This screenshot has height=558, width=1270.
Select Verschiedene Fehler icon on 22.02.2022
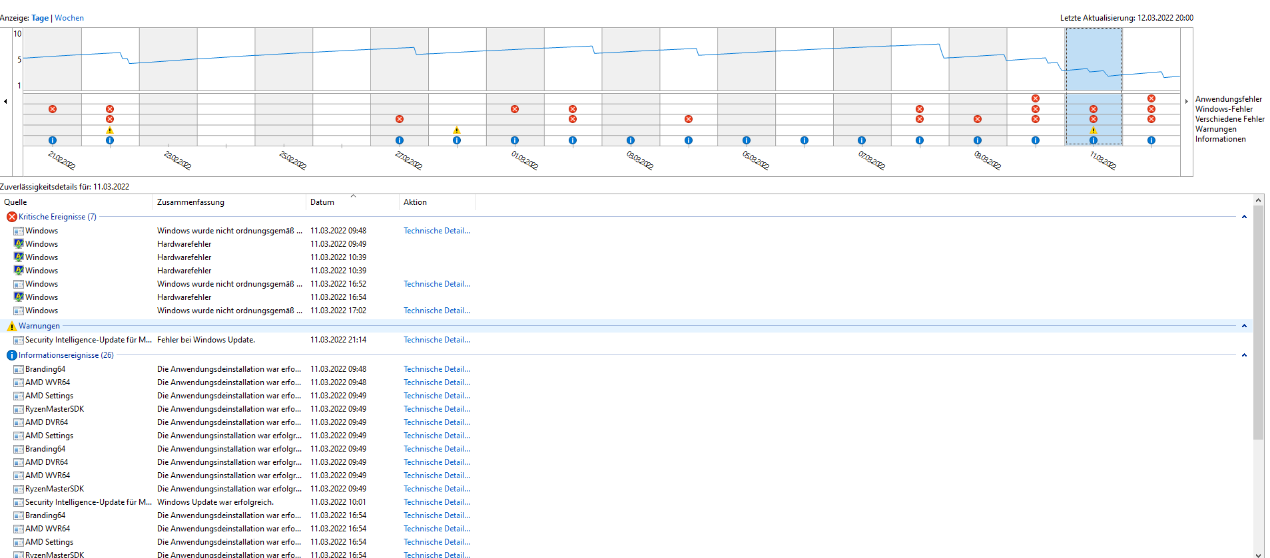click(x=110, y=119)
